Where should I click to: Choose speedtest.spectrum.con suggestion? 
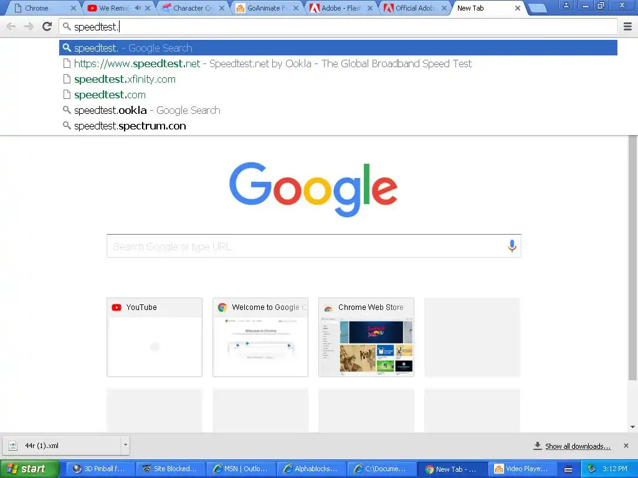(338, 126)
